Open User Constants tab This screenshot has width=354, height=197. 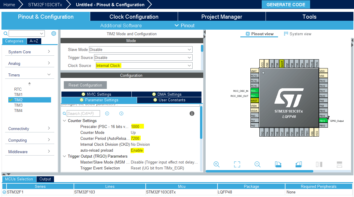(x=169, y=100)
